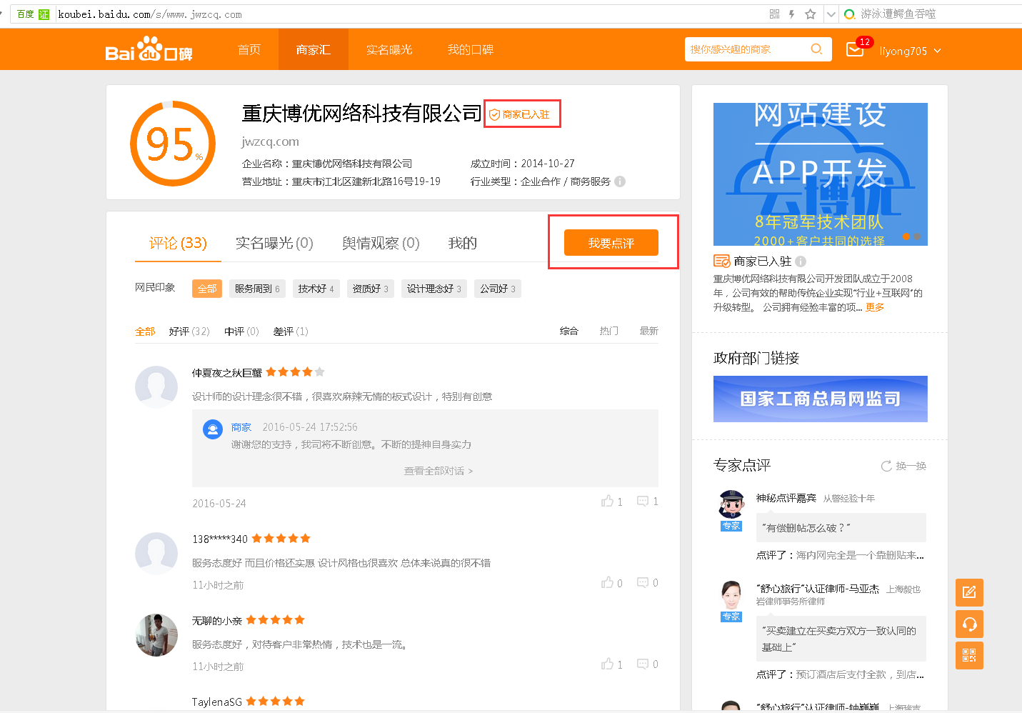The height and width of the screenshot is (713, 1022).
Task: Filter by 公司好 3 tag
Action: (498, 289)
